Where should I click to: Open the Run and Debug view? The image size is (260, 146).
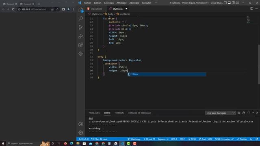coord(81,36)
